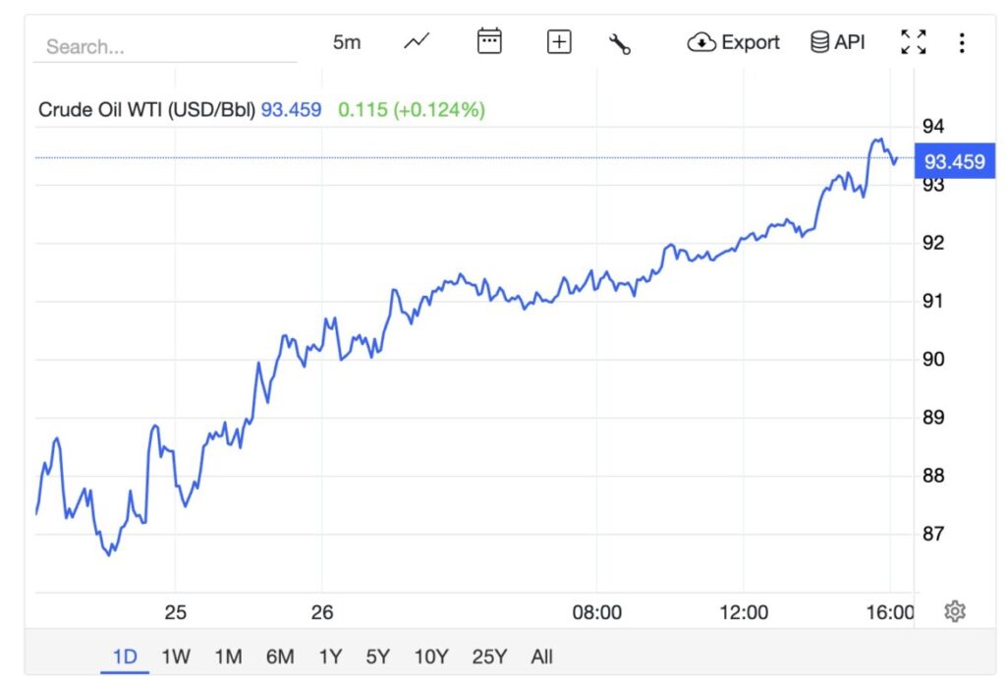Switch to the 1M time range
This screenshot has height=688, width=1006.
click(228, 657)
